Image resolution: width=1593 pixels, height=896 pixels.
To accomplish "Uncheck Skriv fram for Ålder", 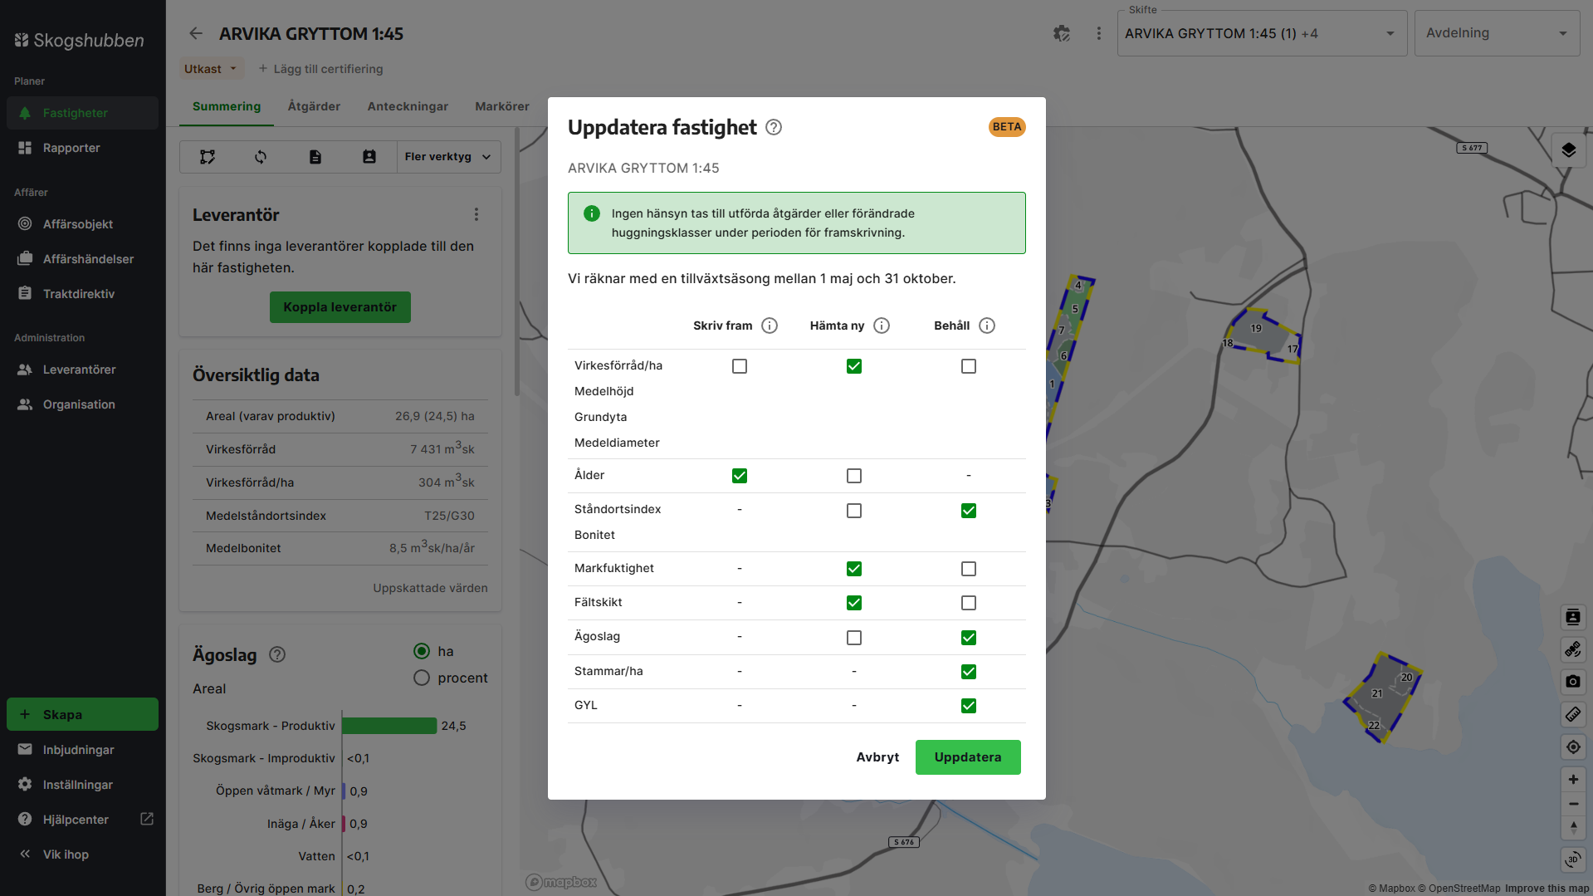I will coord(740,476).
